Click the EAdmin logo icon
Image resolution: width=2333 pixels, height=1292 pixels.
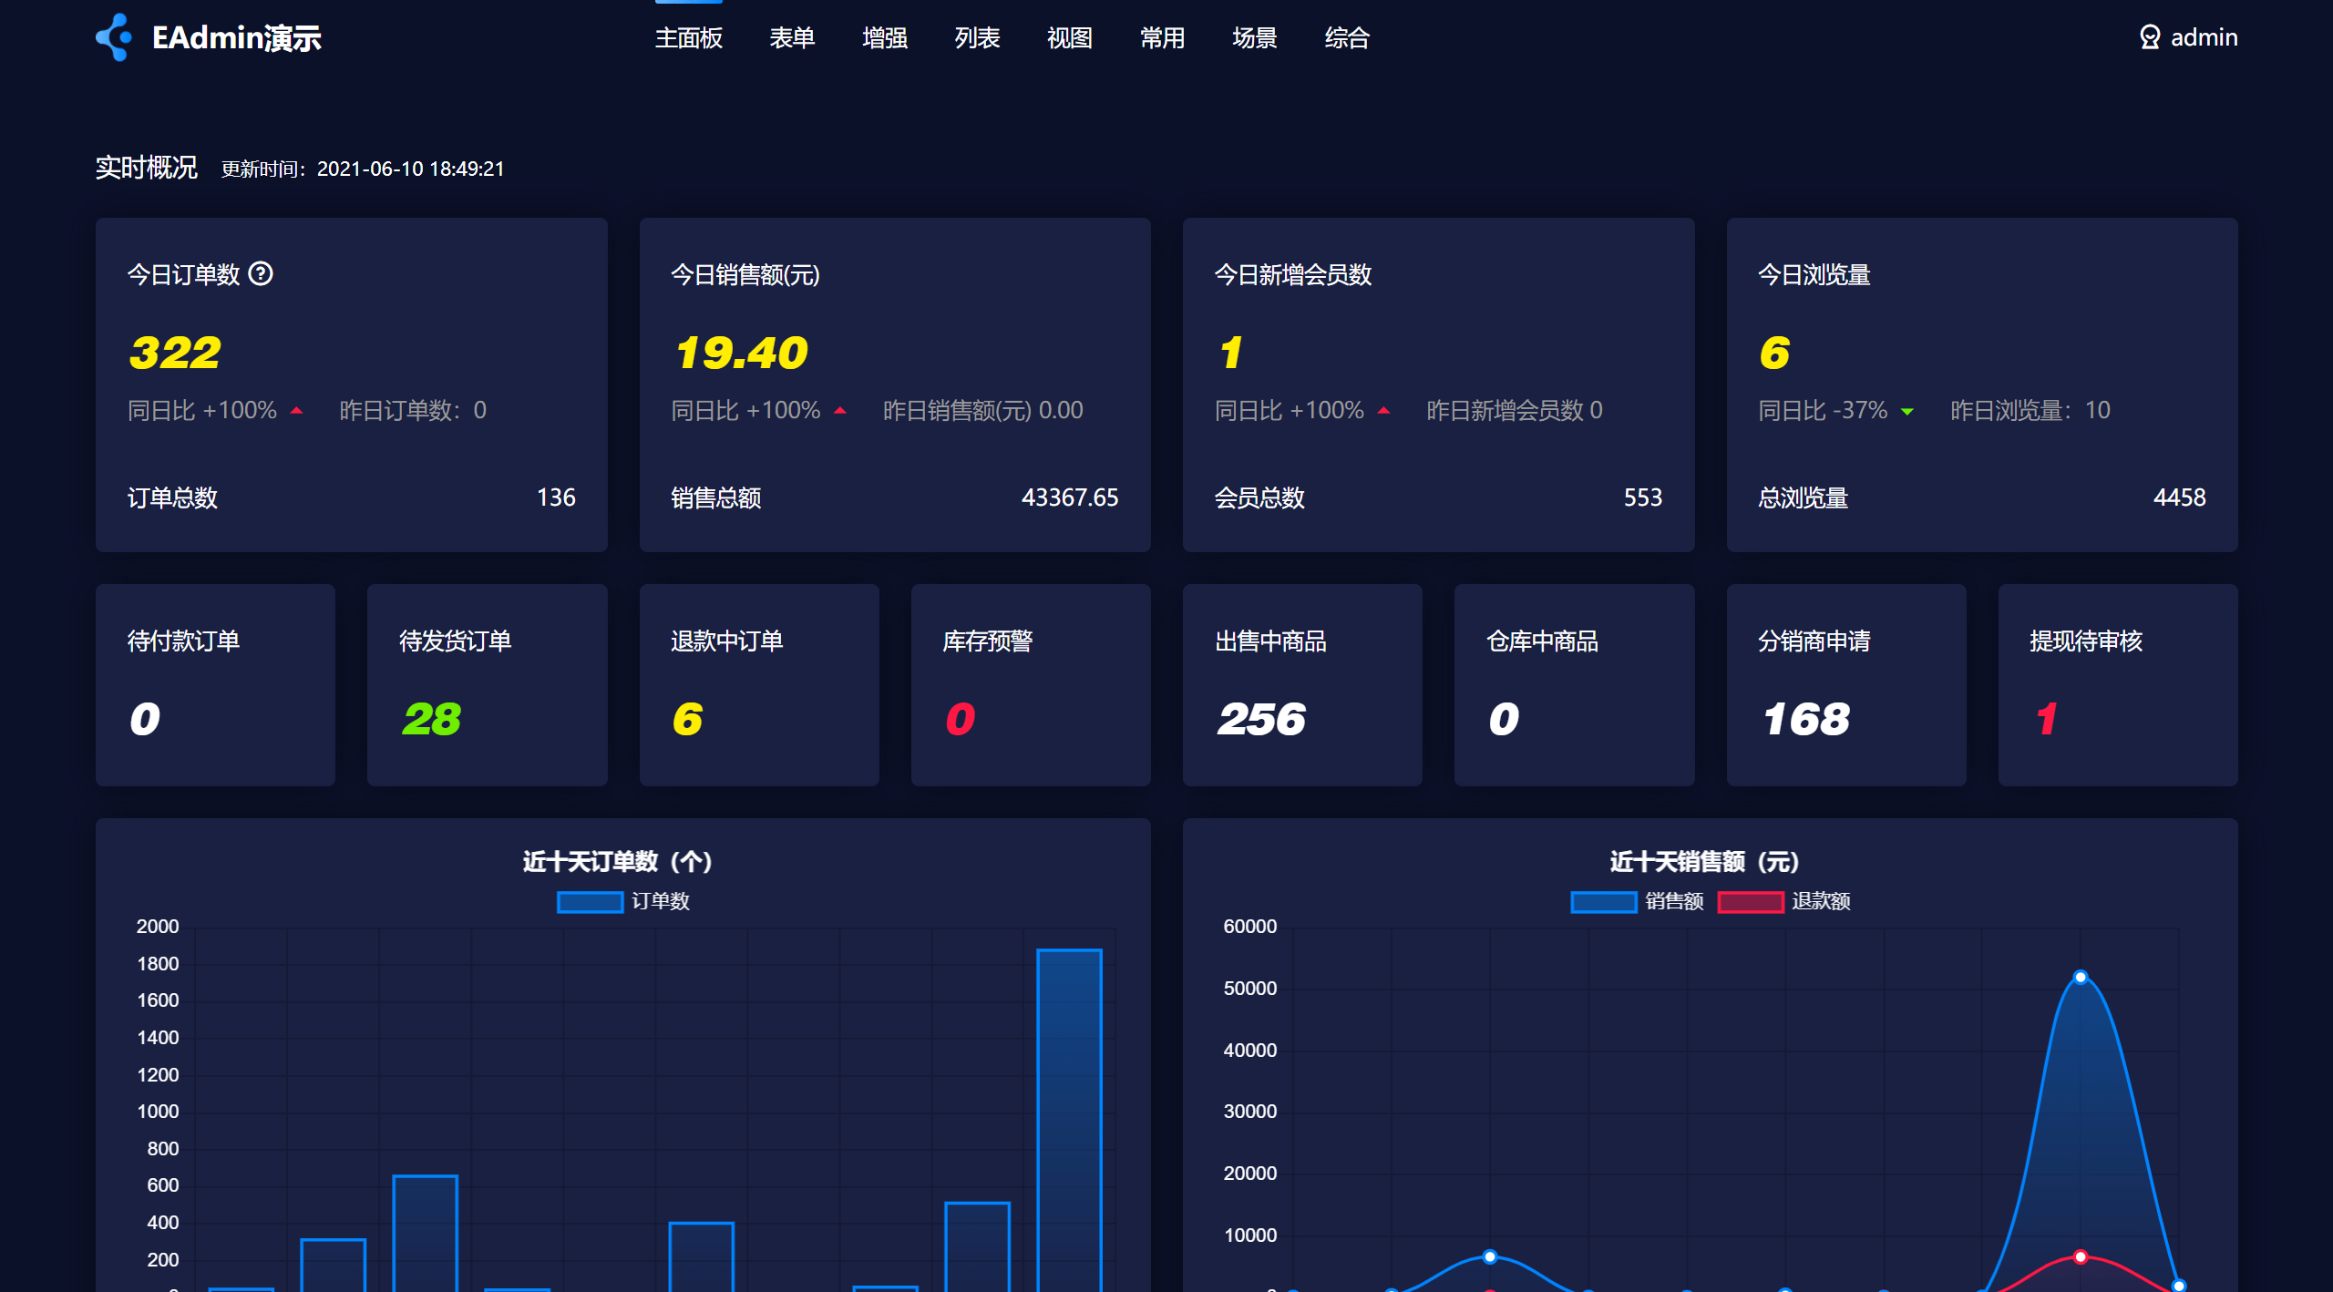tap(114, 37)
